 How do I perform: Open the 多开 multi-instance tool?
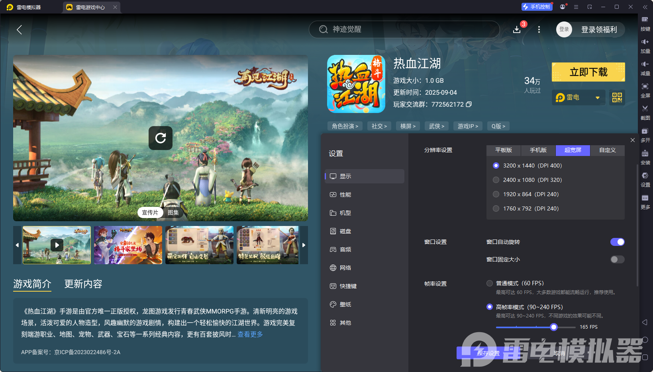pos(645,135)
